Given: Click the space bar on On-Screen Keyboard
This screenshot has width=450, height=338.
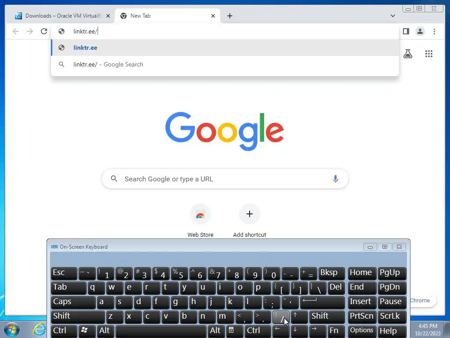Looking at the screenshot, I should (161, 331).
